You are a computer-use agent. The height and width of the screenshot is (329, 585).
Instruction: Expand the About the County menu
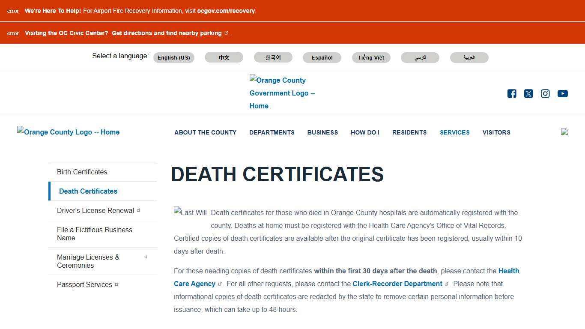pos(205,132)
